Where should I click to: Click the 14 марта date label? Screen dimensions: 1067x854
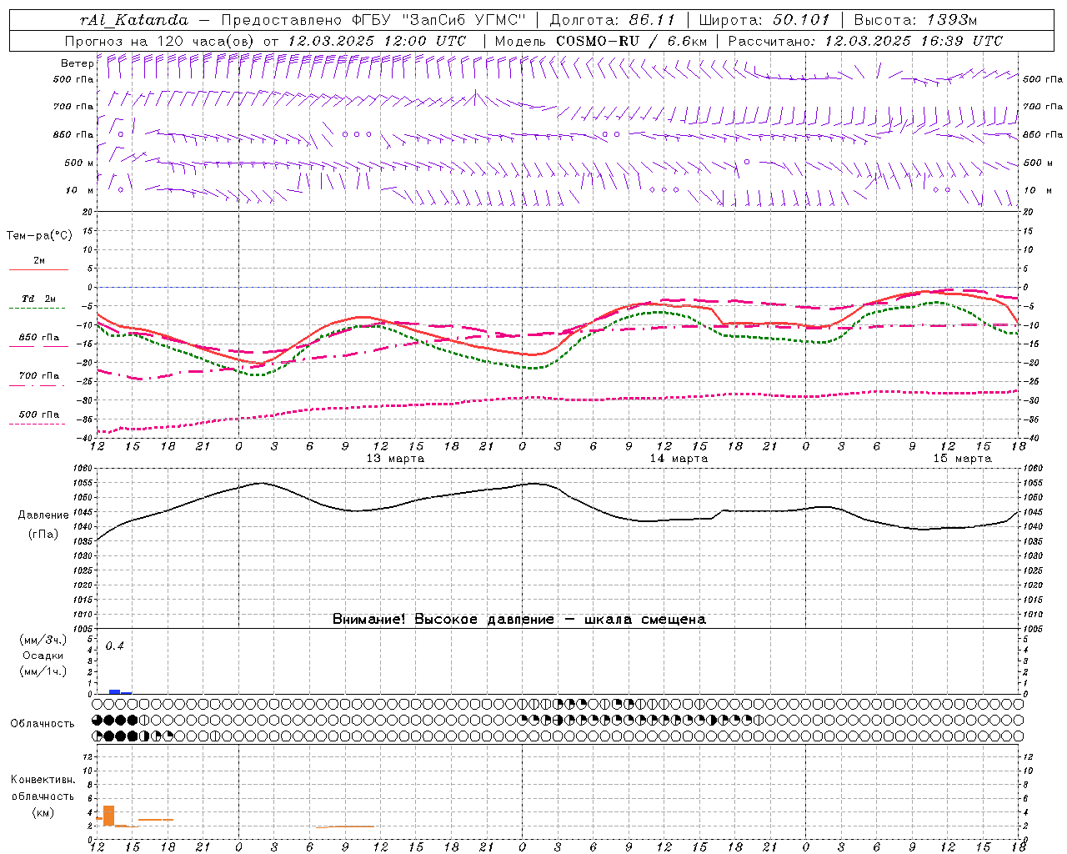pyautogui.click(x=679, y=459)
